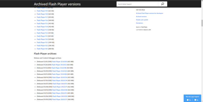This screenshot has height=102, width=203.
Task: Click the Archived Flash Player versions title
Action: click(x=57, y=4)
